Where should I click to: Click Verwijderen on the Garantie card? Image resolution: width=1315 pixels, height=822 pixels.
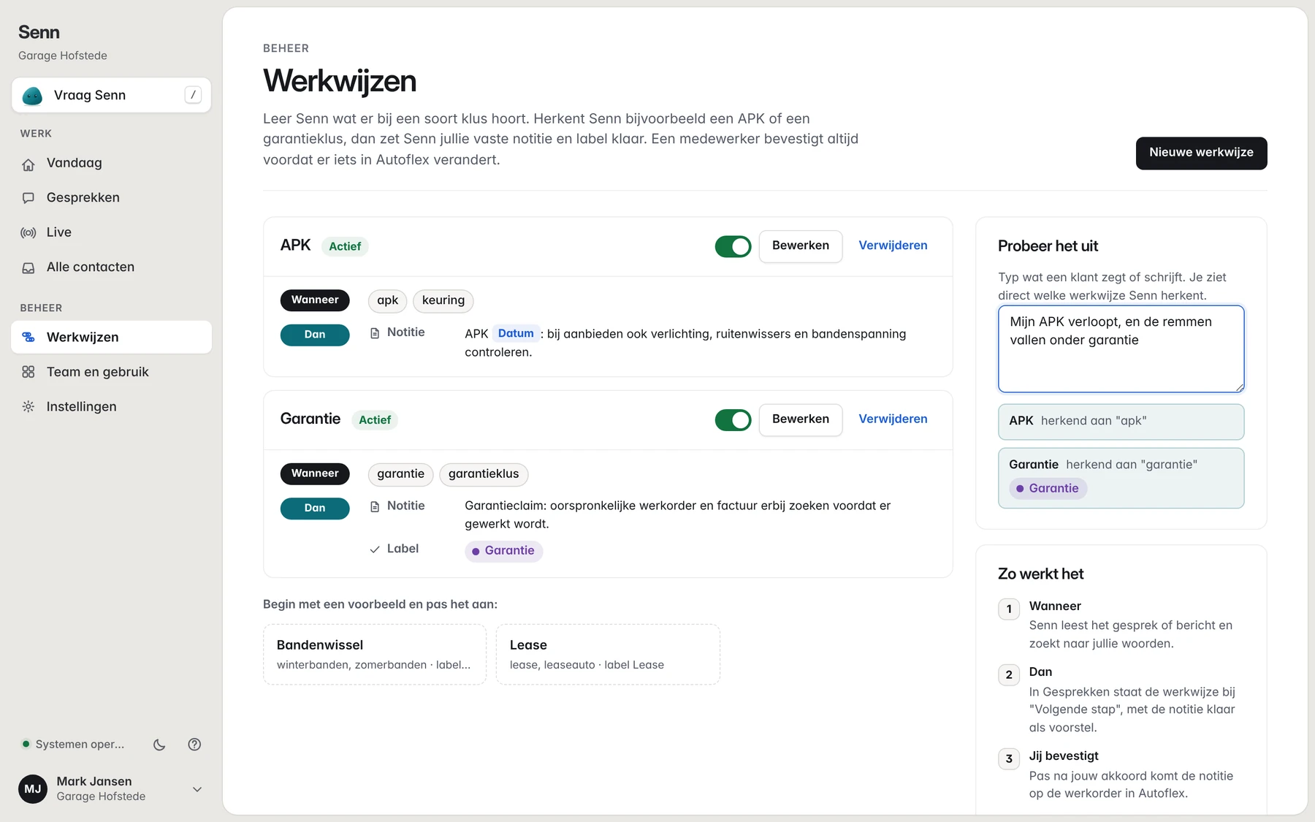[893, 419]
